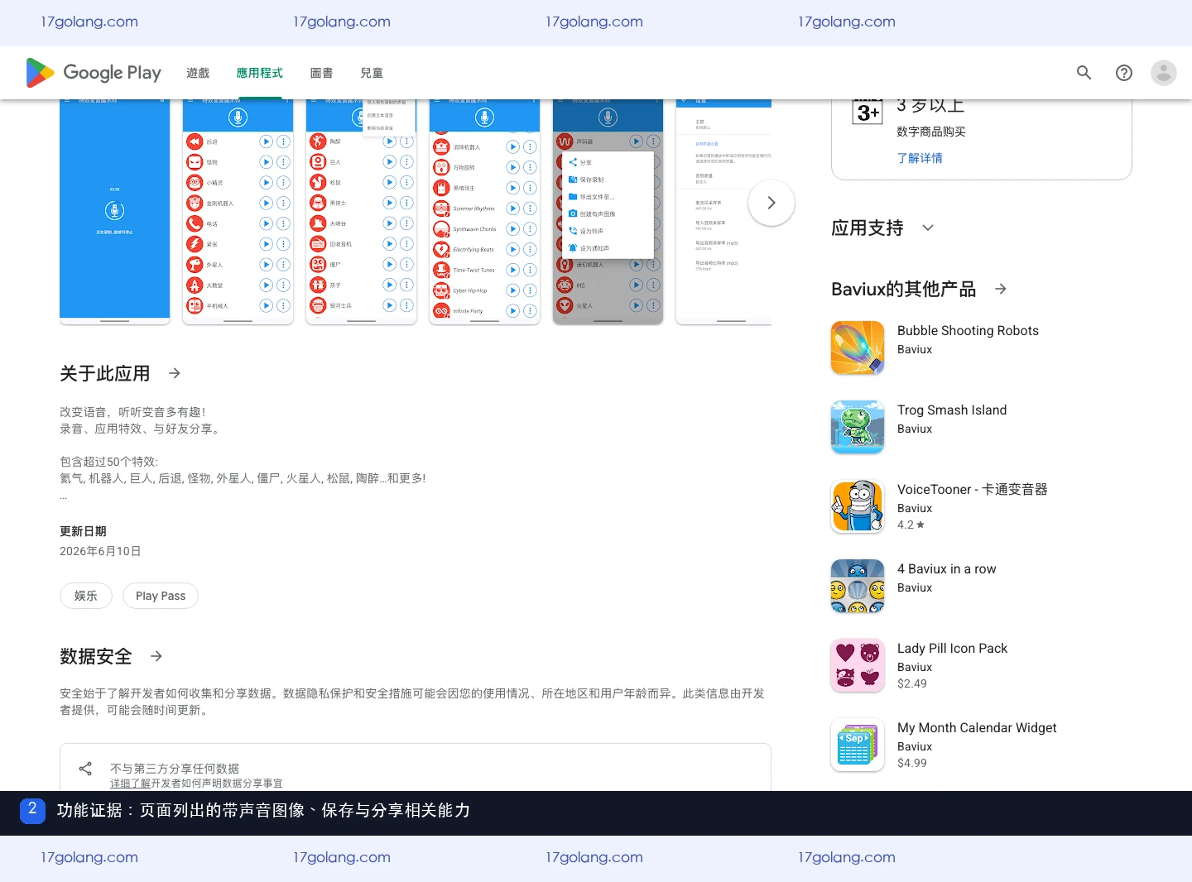This screenshot has width=1192, height=882.
Task: Open the first blue recording screenshot
Action: (115, 212)
